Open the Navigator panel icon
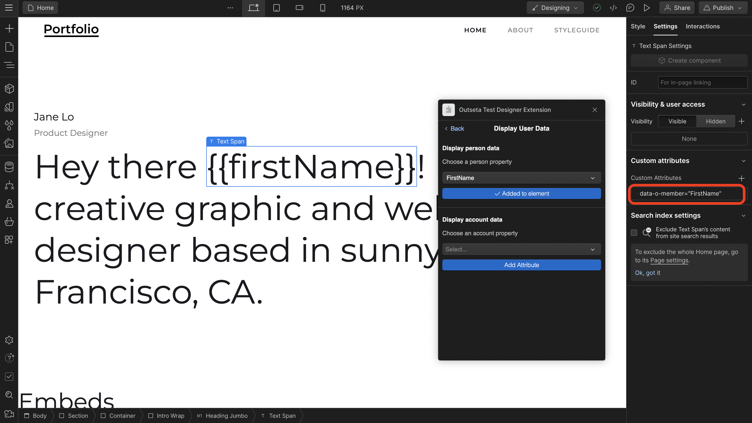This screenshot has width=752, height=423. 9,65
